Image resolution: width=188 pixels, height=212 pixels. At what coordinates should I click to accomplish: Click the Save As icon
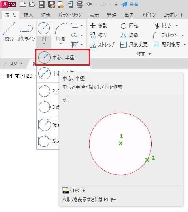point(51,4)
